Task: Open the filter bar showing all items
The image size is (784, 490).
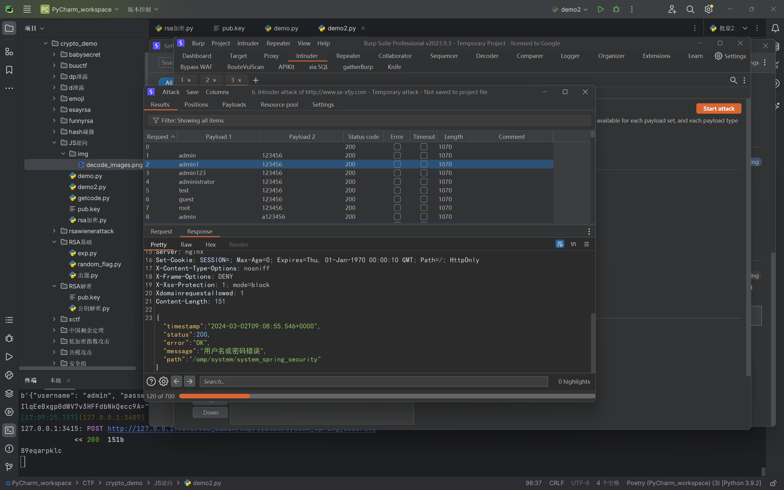Action: pyautogui.click(x=369, y=120)
